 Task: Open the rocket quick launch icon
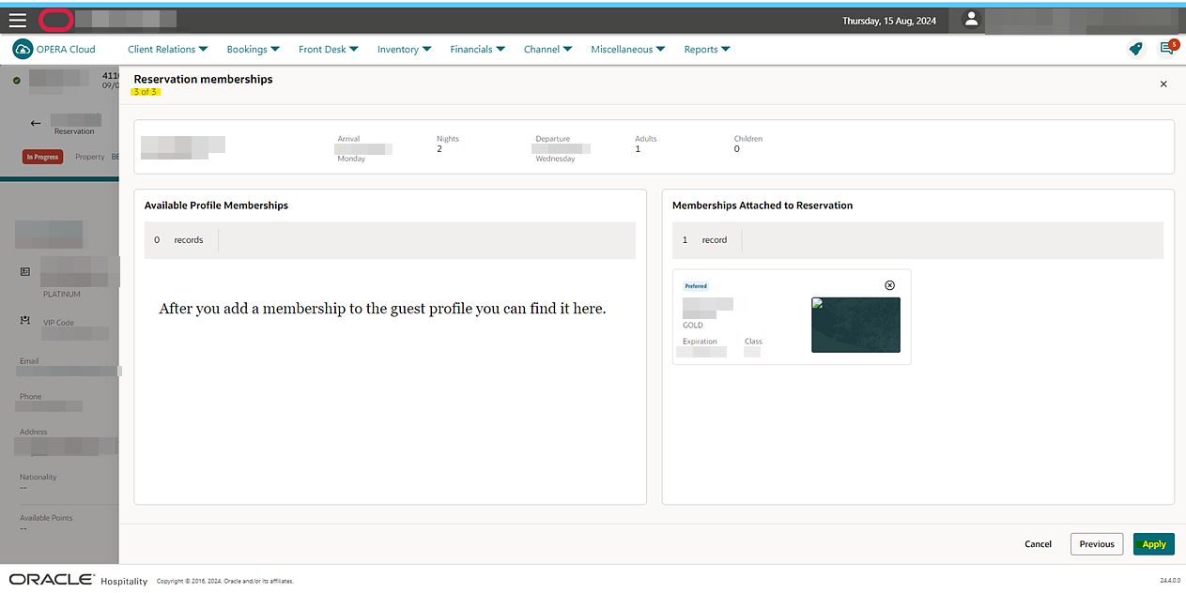pyautogui.click(x=1136, y=49)
